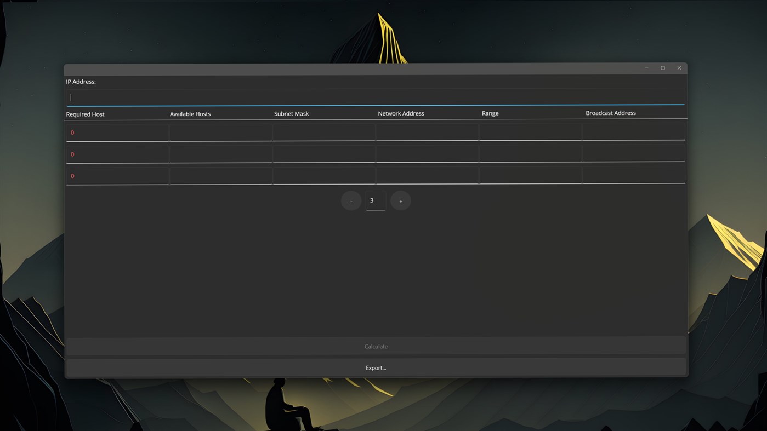Click second row Range cell
The image size is (767, 431).
pos(530,153)
